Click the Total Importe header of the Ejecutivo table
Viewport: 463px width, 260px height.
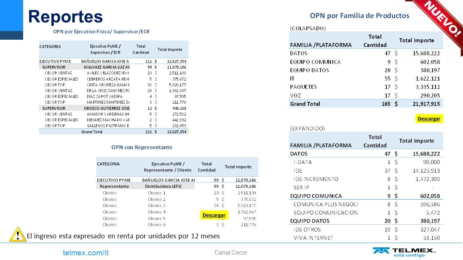pos(170,49)
